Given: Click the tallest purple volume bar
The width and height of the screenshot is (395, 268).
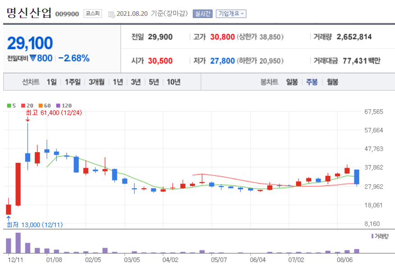Looking at the screenshot, I should coord(18,243).
